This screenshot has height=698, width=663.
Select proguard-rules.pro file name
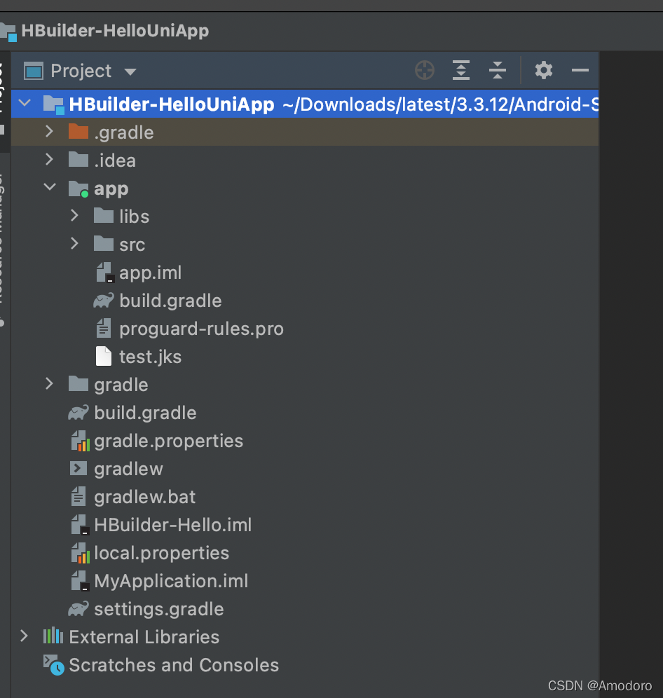click(201, 329)
